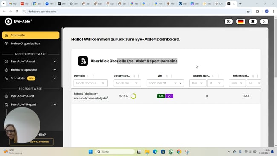Bookmark page with star icon
The height and width of the screenshot is (156, 277).
tap(248, 12)
